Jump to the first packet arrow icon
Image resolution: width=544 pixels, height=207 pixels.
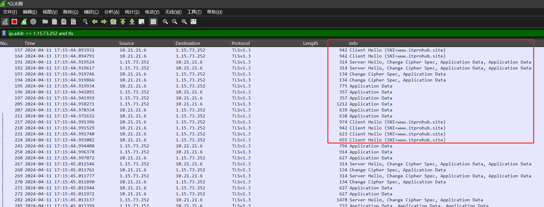click(x=123, y=22)
